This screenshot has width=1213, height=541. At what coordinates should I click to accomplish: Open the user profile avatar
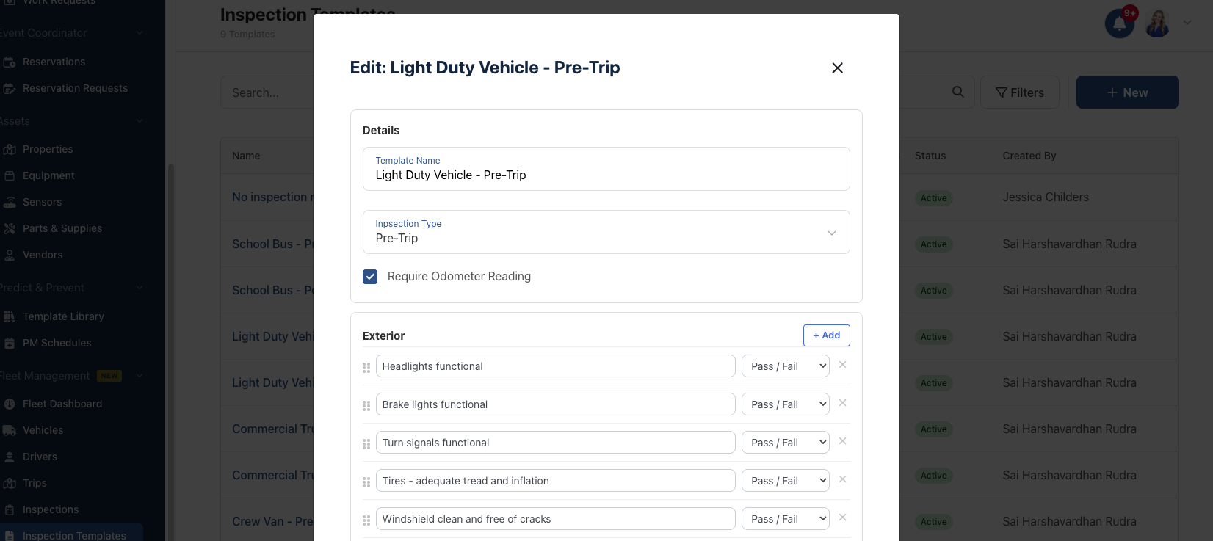pos(1158,23)
